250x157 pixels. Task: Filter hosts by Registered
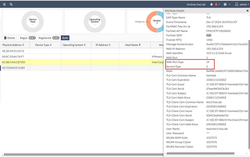49,38
